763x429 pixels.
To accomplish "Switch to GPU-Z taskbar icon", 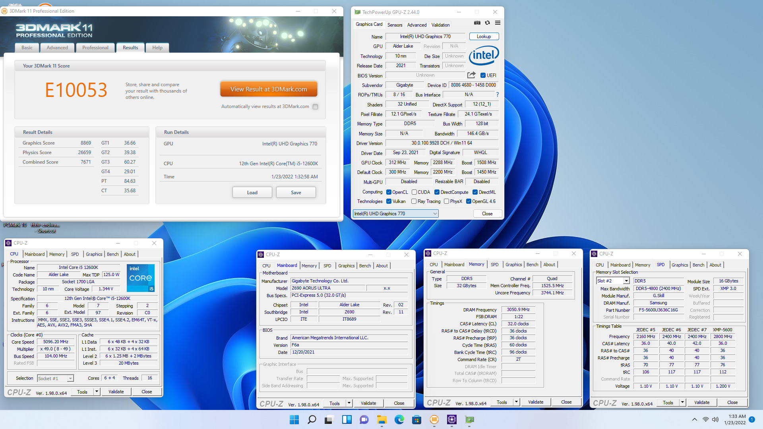I will (x=469, y=419).
